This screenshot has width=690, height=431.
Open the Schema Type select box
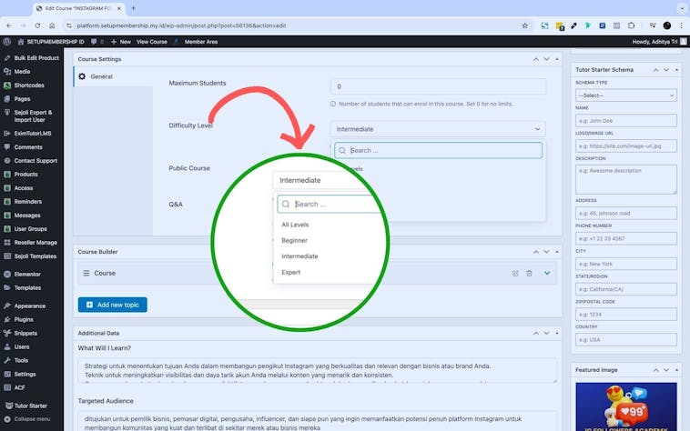click(625, 95)
